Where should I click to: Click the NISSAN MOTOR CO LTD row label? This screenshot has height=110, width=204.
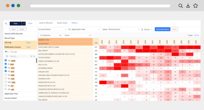click(x=47, y=86)
